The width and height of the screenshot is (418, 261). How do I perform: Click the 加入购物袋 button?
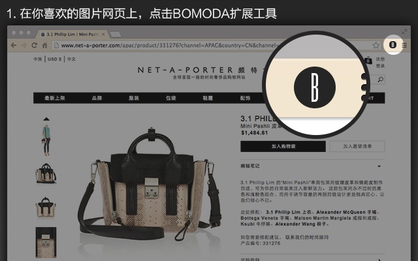click(283, 146)
